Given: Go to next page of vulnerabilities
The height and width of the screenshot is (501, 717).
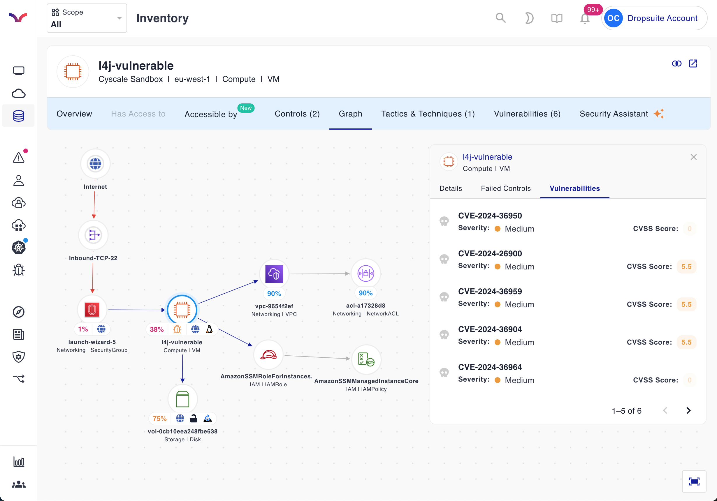Looking at the screenshot, I should click(x=689, y=410).
